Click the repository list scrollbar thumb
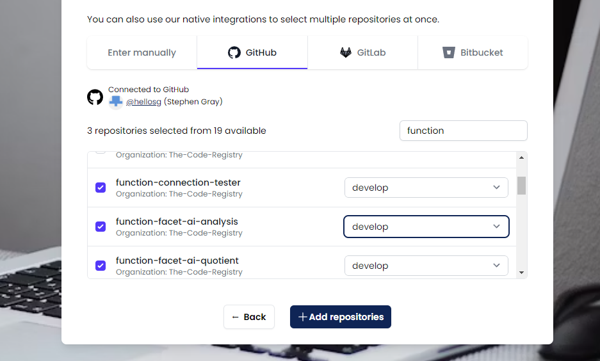 click(x=521, y=186)
